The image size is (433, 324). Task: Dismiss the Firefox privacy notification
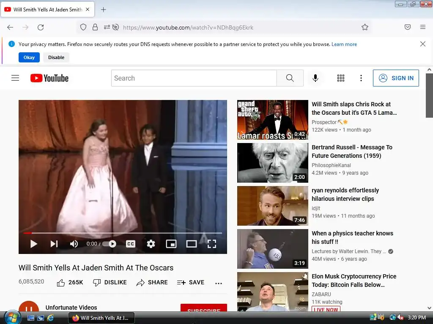pyautogui.click(x=422, y=44)
